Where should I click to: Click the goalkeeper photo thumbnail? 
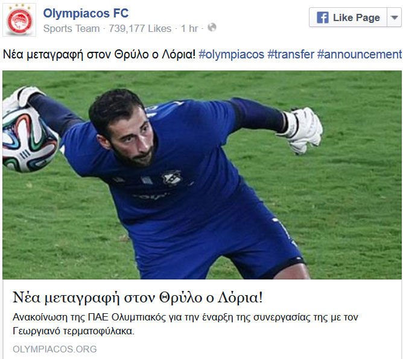[x=202, y=175]
